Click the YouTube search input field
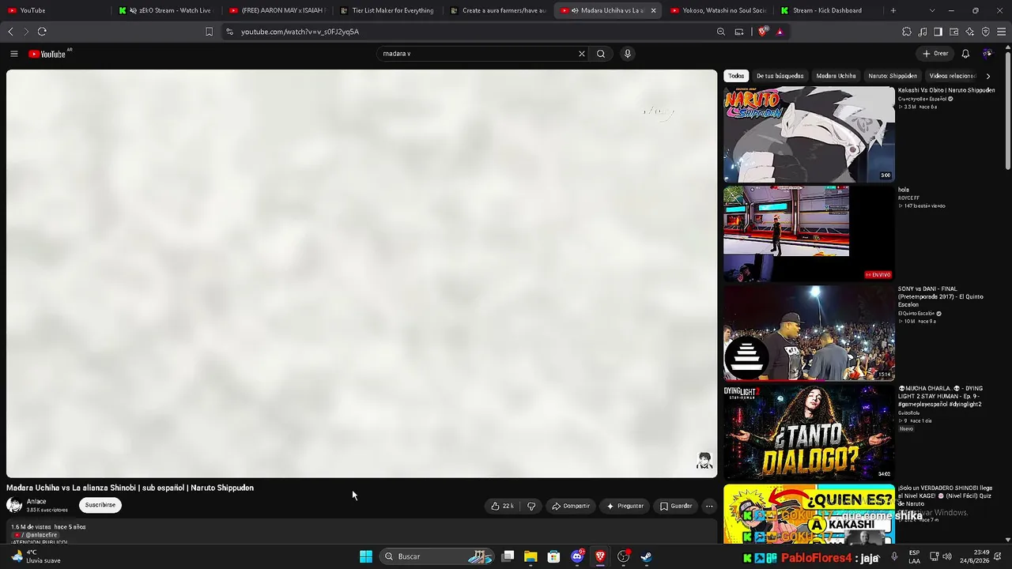The width and height of the screenshot is (1012, 569). [477, 54]
